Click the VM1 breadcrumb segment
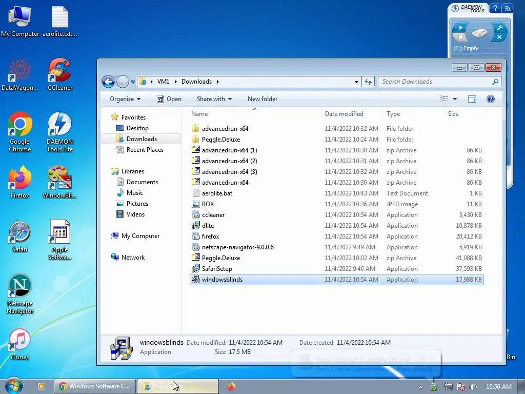 (x=163, y=82)
